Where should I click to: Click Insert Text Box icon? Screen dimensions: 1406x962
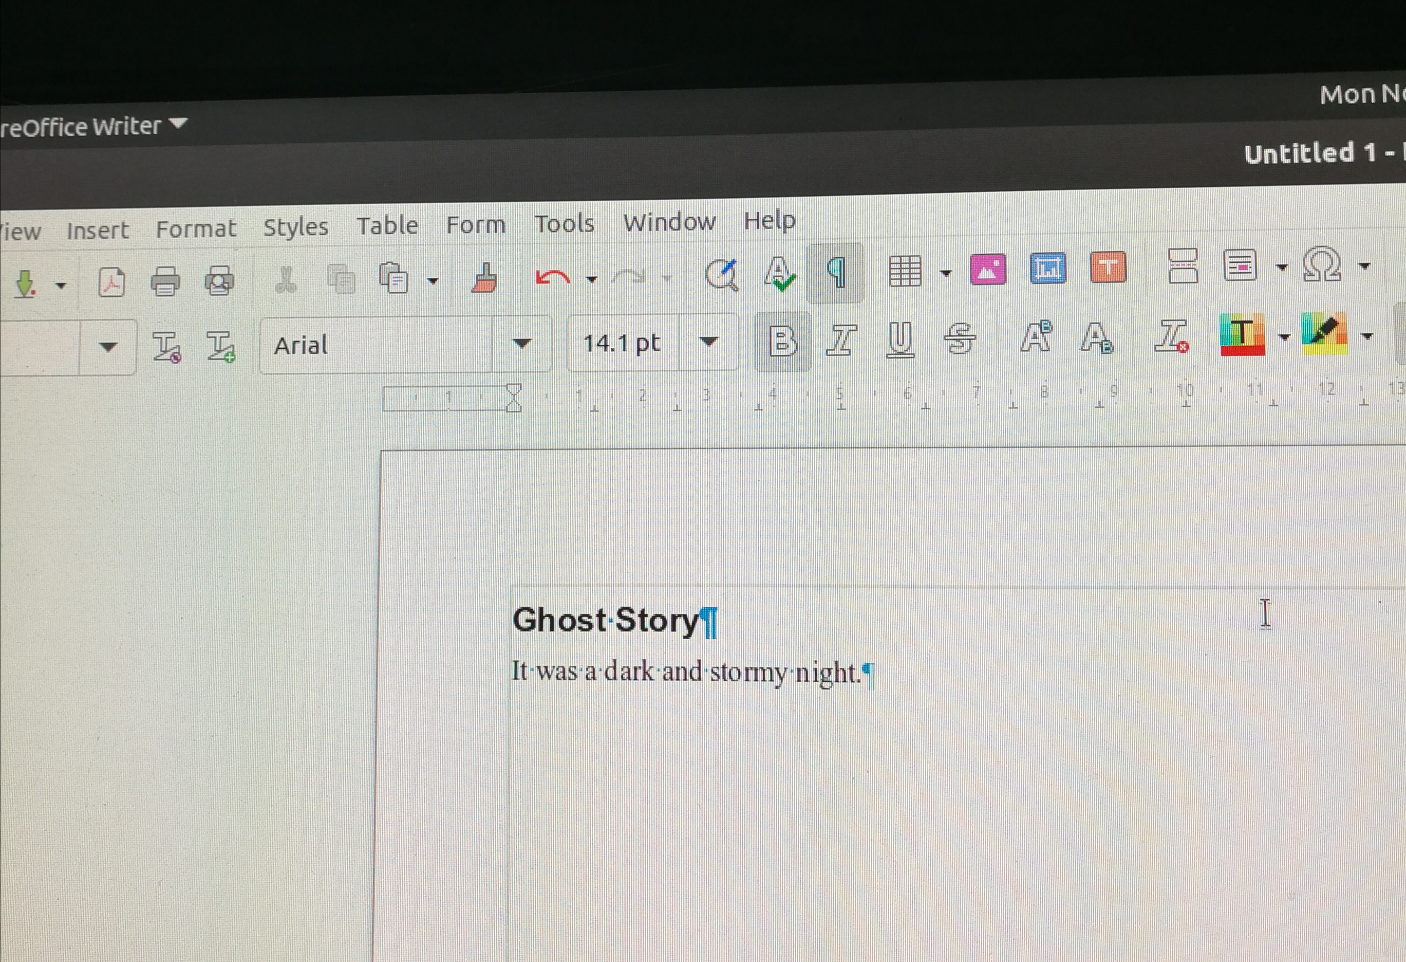(x=1108, y=267)
